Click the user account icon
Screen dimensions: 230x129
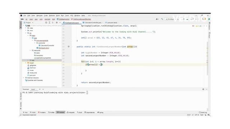157,19
